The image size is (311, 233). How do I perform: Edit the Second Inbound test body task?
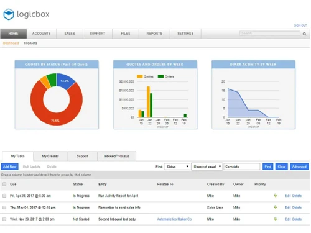288,219
